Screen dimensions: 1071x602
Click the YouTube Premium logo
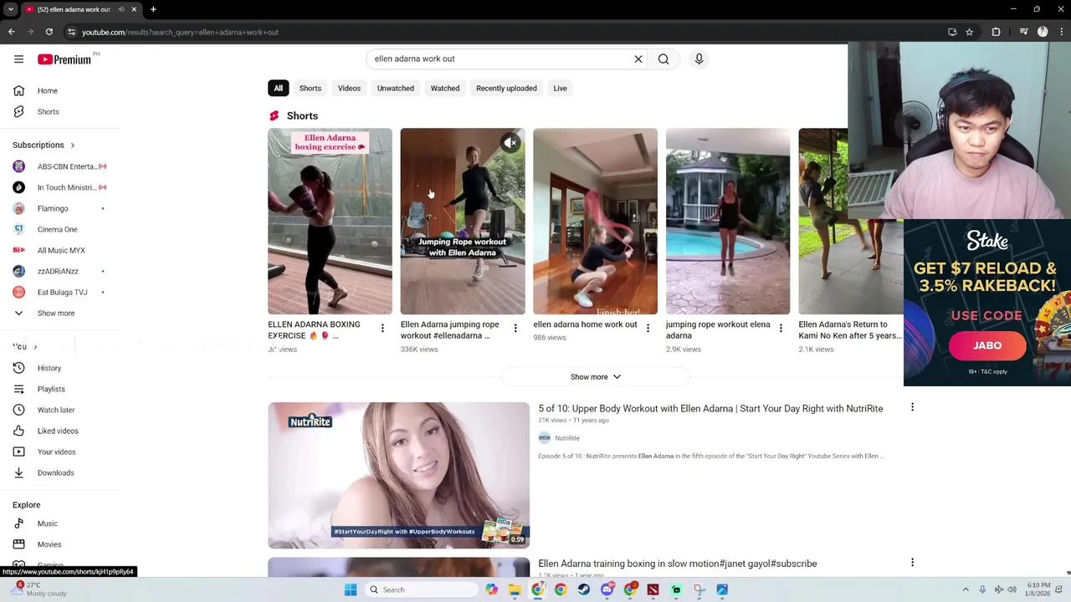click(x=64, y=59)
